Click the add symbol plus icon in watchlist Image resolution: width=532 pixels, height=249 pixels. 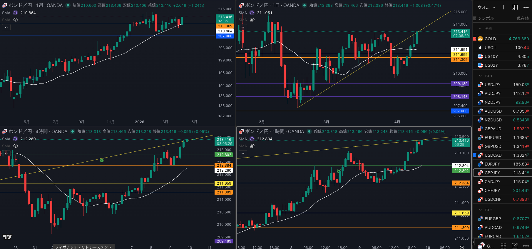(x=503, y=7)
